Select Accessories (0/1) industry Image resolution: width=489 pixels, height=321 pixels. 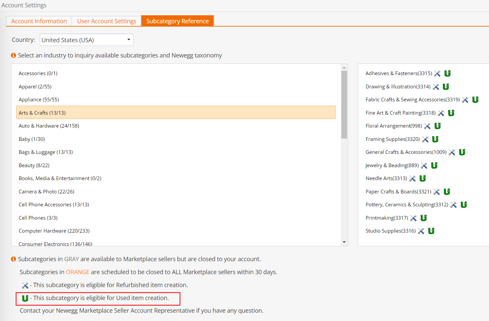click(x=176, y=73)
